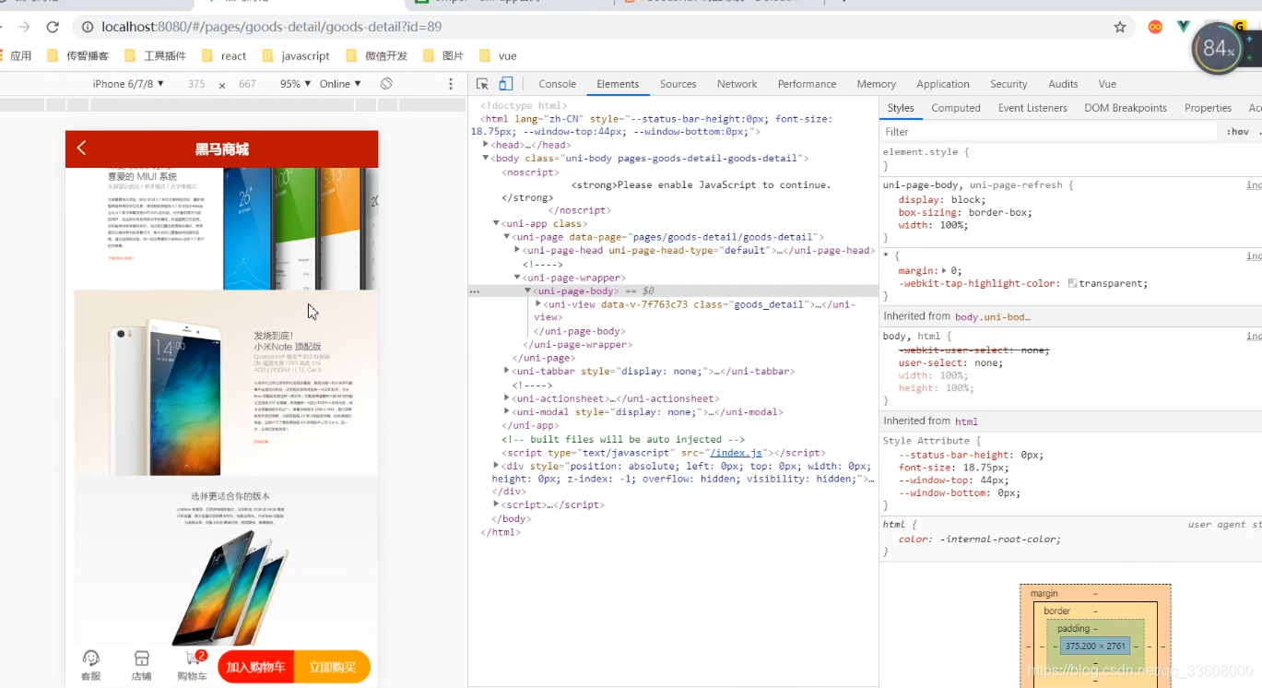Open the Online throttling dropdown
Viewport: 1262px width, 688px height.
340,84
